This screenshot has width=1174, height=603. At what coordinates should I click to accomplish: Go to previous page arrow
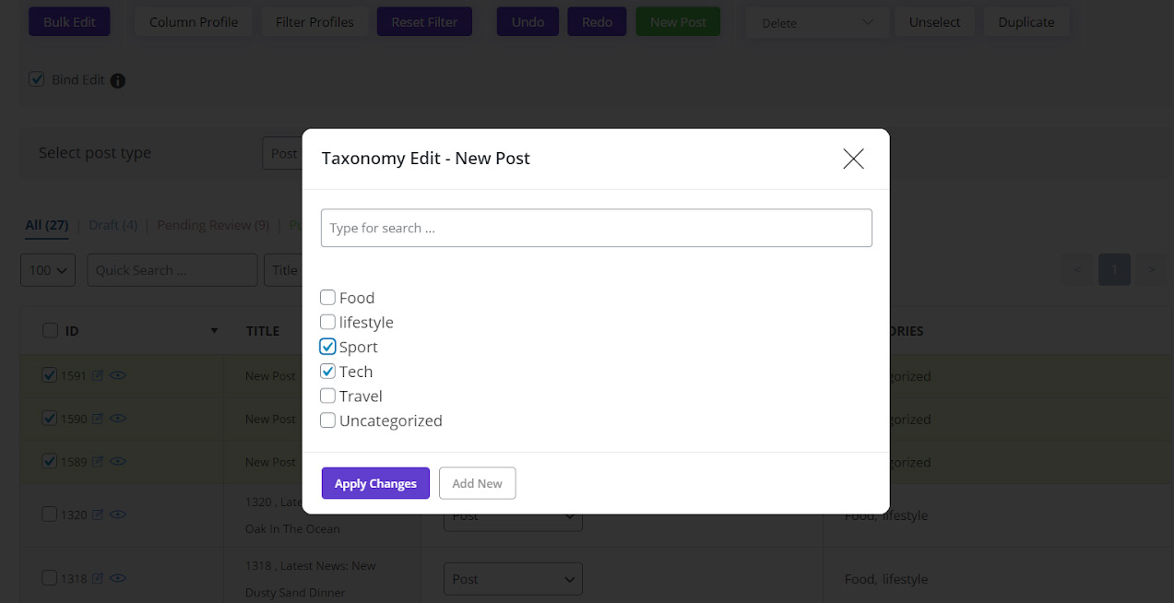tap(1076, 270)
